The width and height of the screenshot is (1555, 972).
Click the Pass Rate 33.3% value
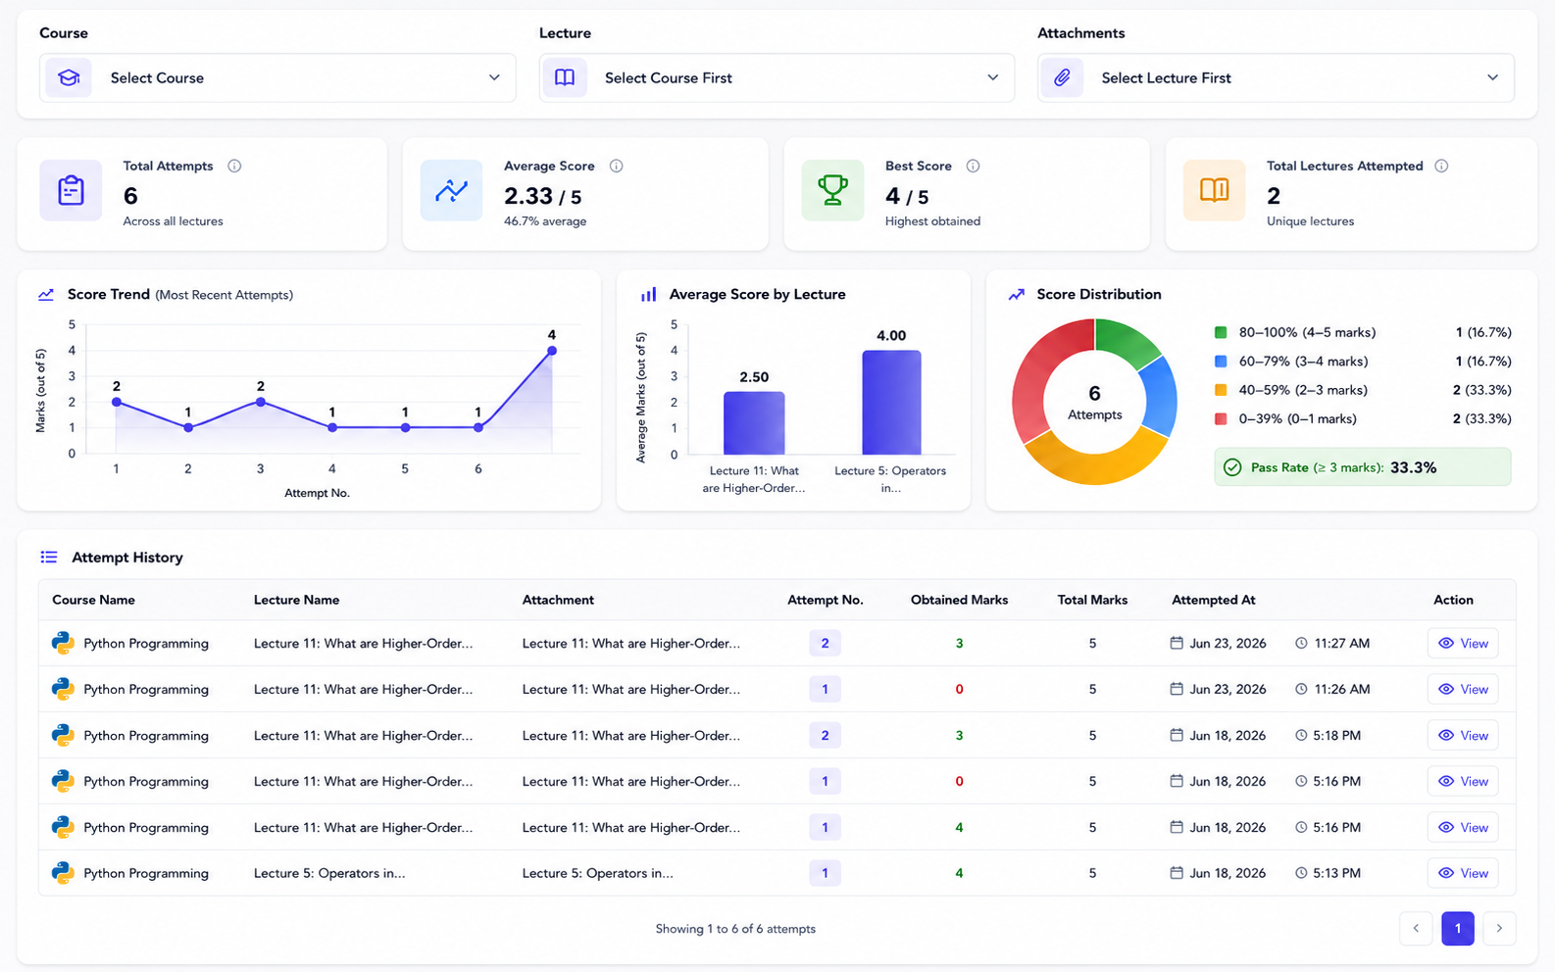[1414, 467]
